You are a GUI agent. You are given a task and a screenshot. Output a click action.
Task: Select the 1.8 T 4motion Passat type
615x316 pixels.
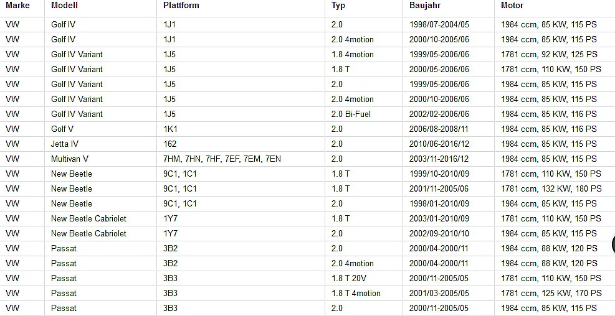[356, 293]
